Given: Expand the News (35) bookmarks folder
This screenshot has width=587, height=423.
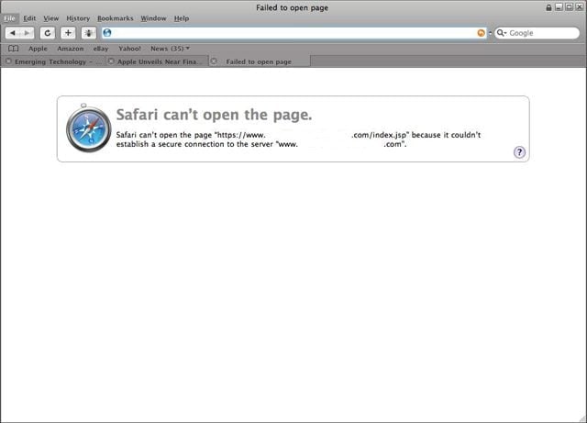Looking at the screenshot, I should point(170,49).
